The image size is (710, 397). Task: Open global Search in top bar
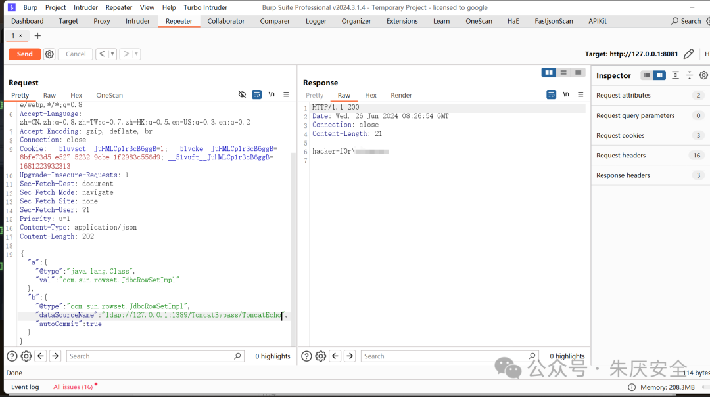click(686, 21)
